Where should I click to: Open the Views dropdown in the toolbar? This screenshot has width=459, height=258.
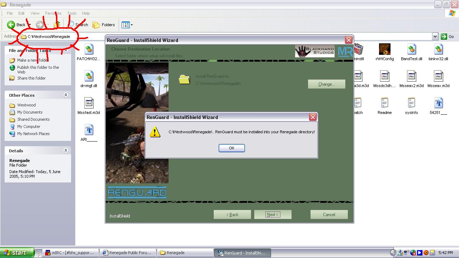pos(127,25)
